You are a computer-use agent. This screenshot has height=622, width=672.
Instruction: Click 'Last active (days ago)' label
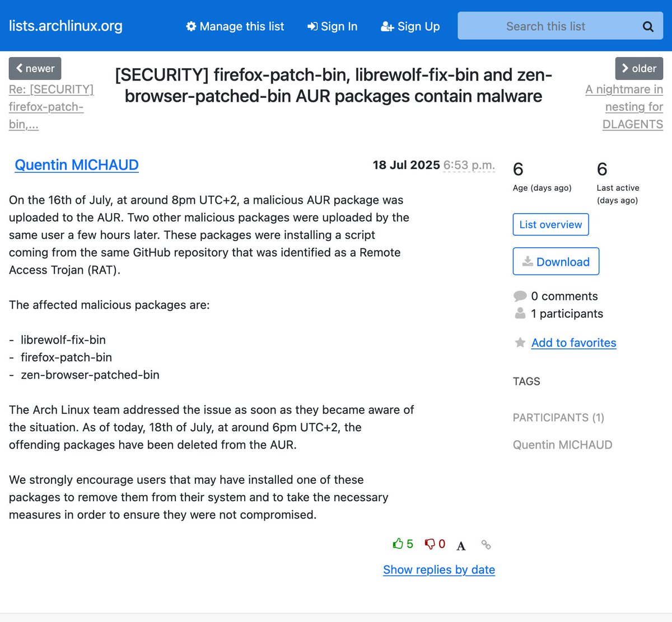click(x=618, y=194)
